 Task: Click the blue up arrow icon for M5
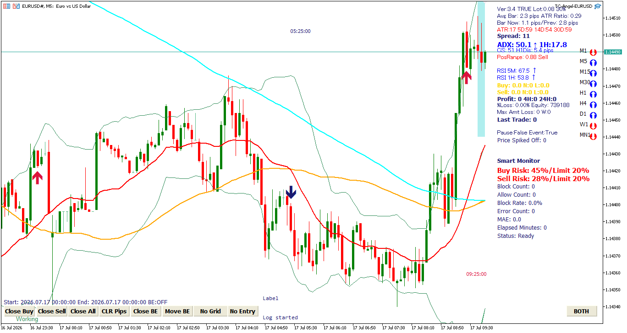593,63
